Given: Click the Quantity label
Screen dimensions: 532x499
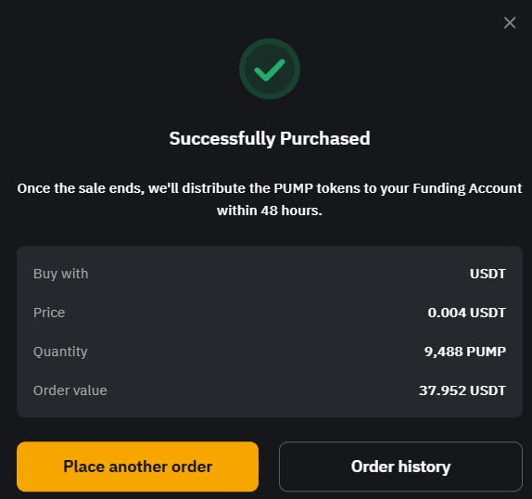Looking at the screenshot, I should click(60, 352).
